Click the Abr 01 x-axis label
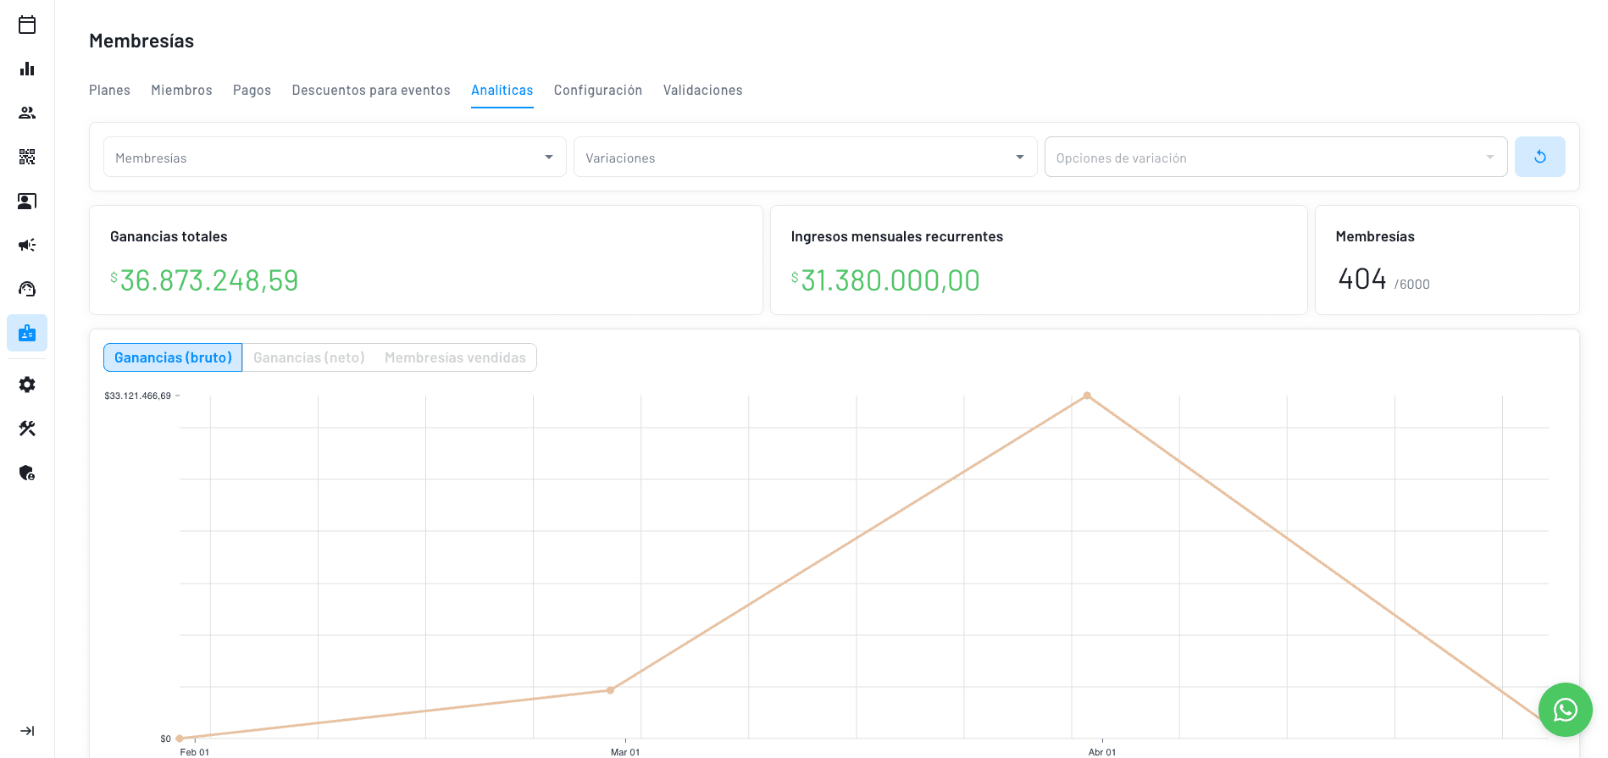The height and width of the screenshot is (758, 1608). (x=1102, y=752)
